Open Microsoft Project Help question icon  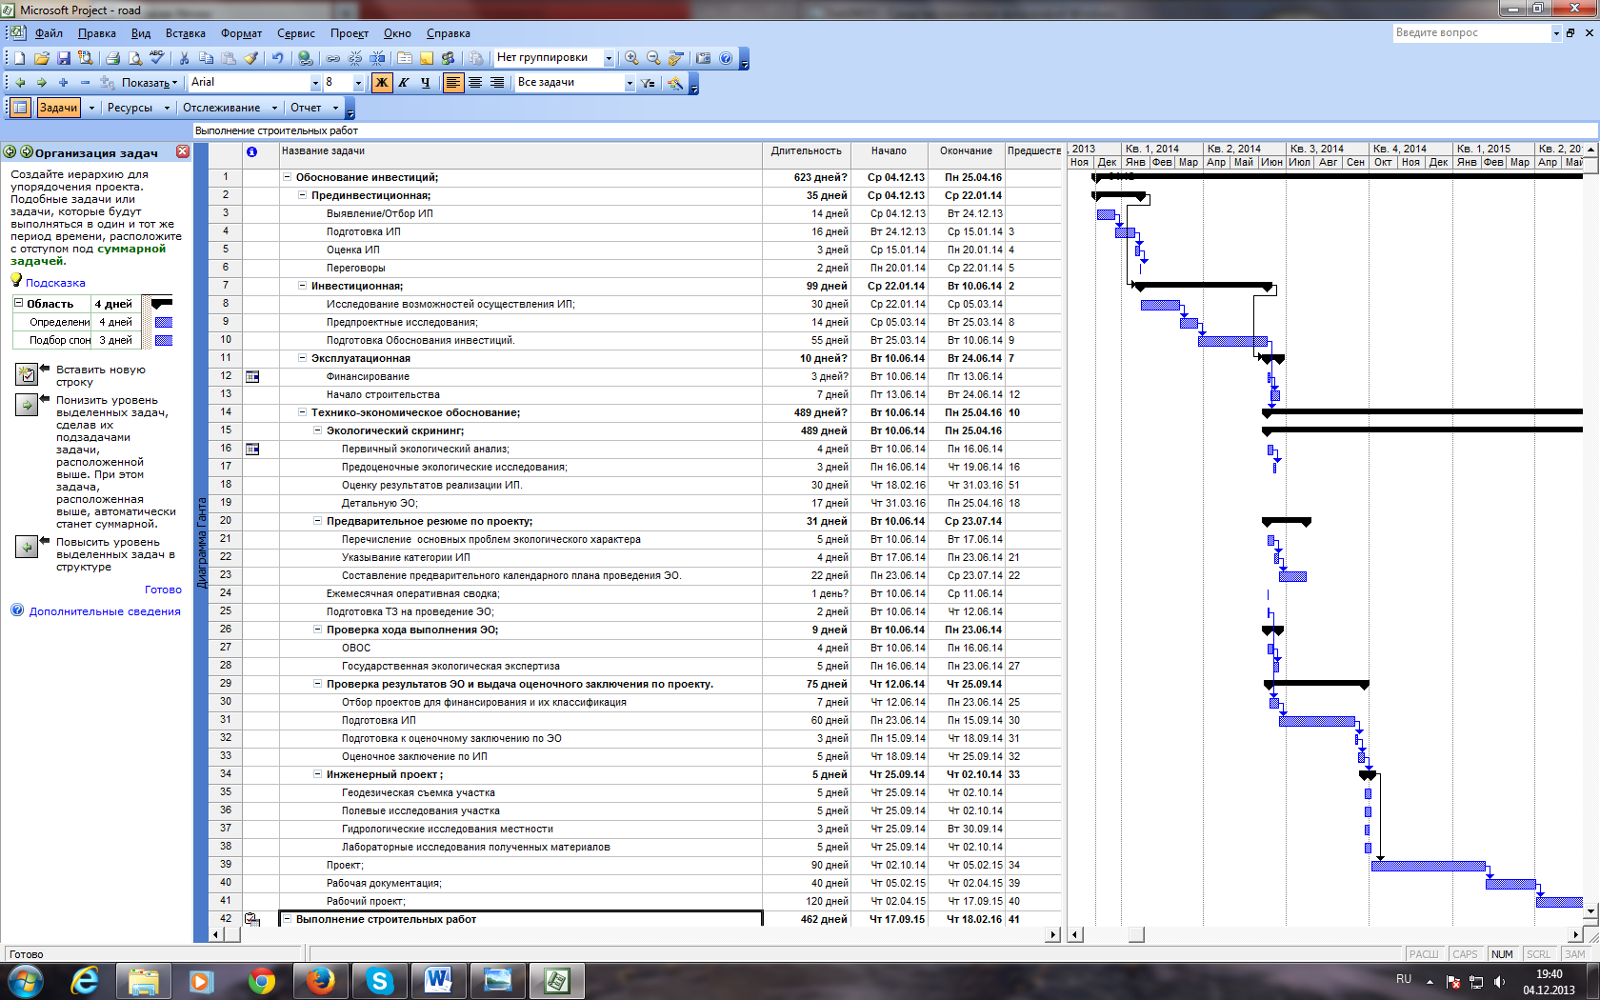tap(726, 58)
